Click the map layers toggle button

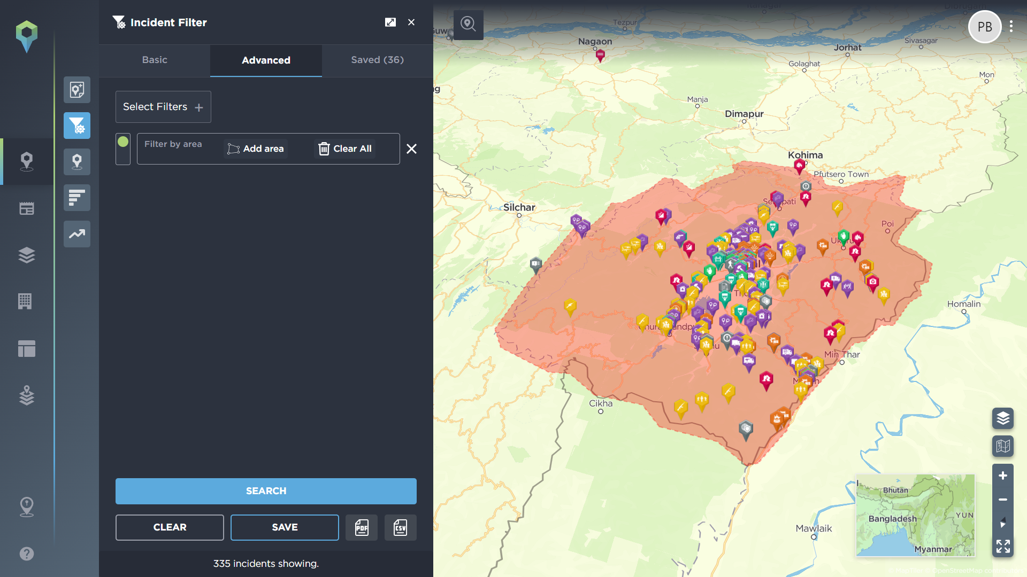pyautogui.click(x=1003, y=418)
